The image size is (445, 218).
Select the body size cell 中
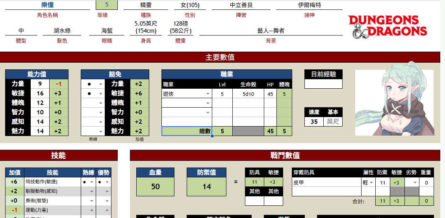(x=21, y=31)
